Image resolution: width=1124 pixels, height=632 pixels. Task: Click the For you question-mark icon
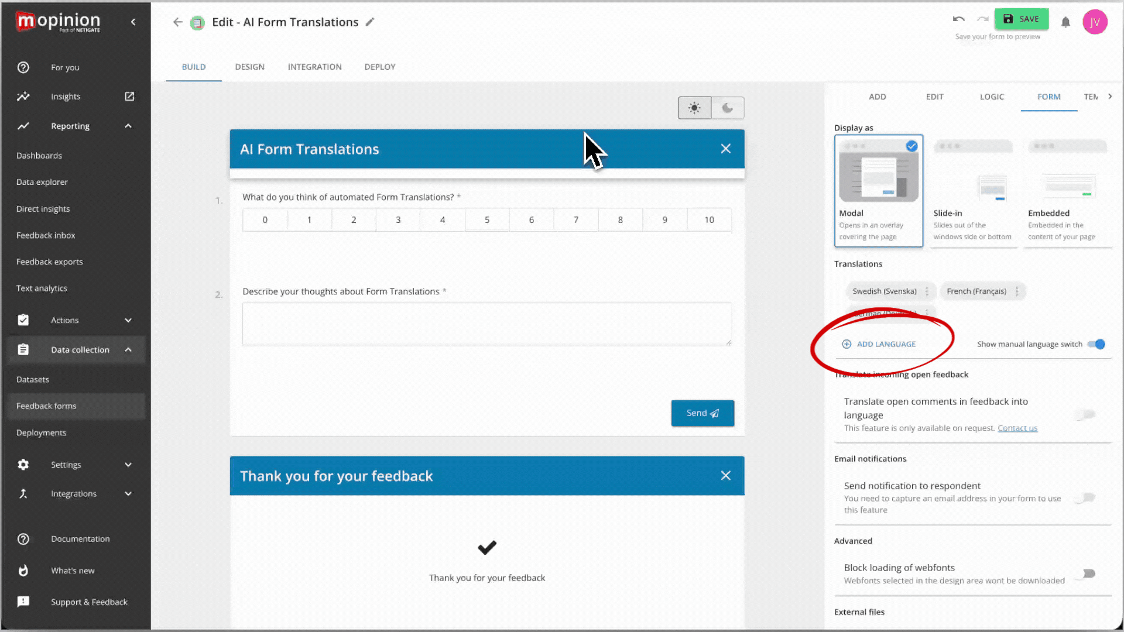pos(23,67)
